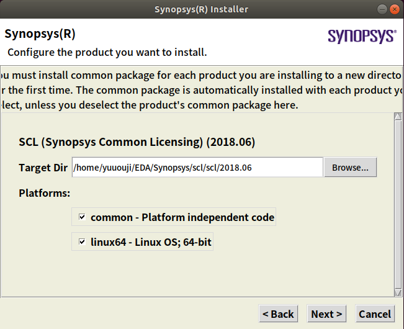This screenshot has height=329, width=404.
Task: Focus the Target Dir path field
Action: pyautogui.click(x=197, y=168)
